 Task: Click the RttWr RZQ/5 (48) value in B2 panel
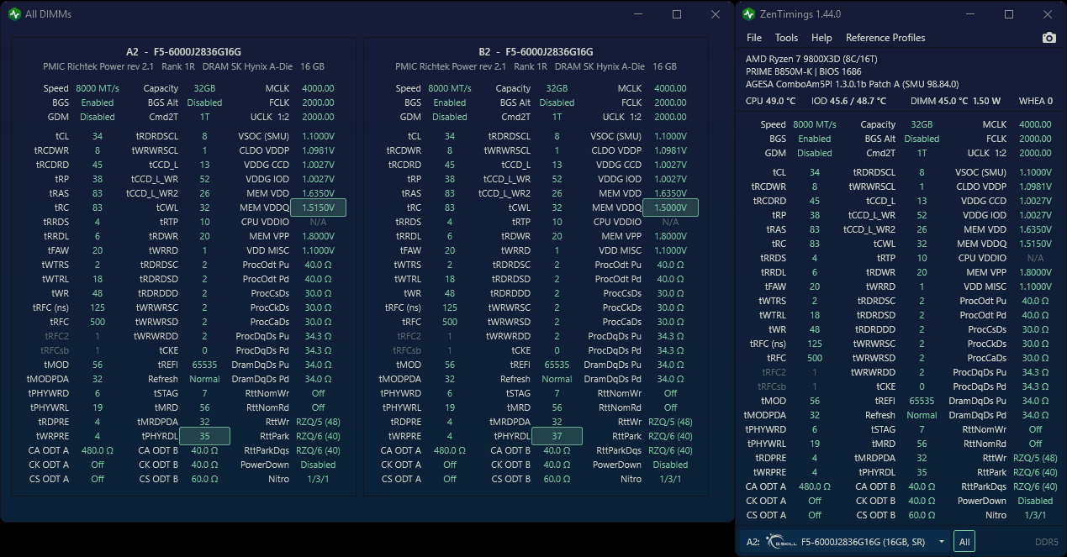click(x=670, y=422)
